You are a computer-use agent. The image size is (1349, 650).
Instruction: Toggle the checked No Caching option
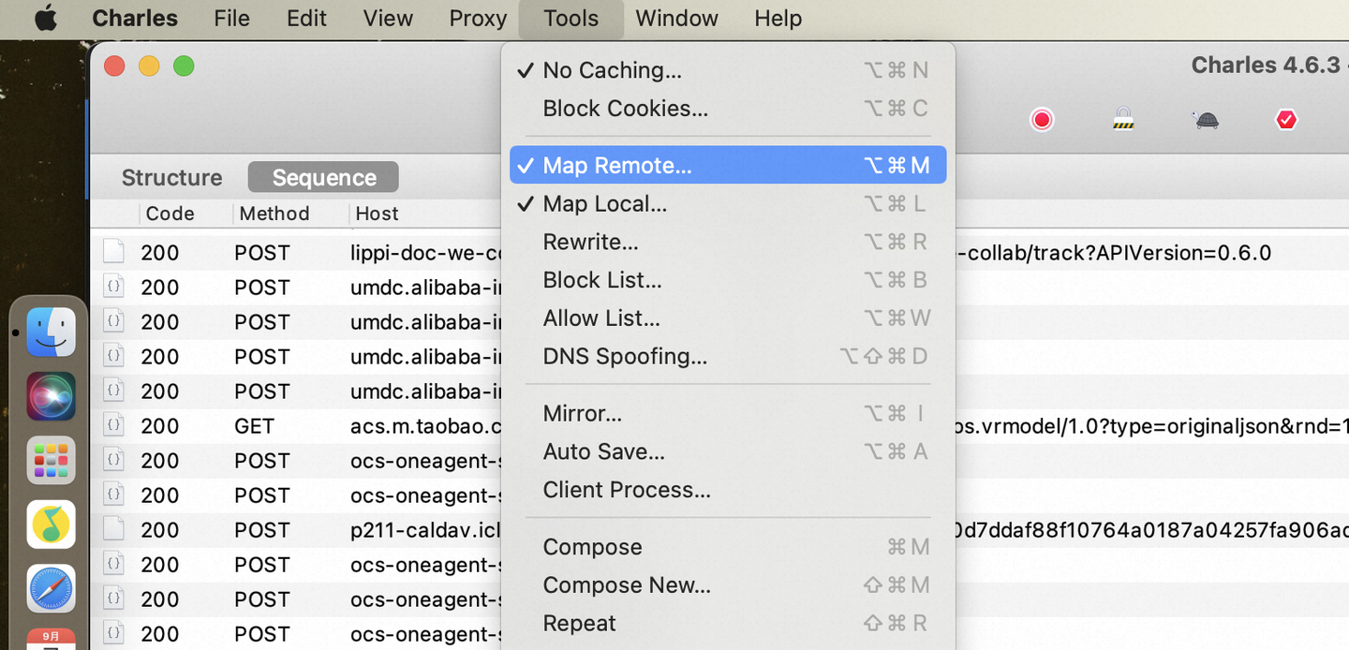[613, 70]
